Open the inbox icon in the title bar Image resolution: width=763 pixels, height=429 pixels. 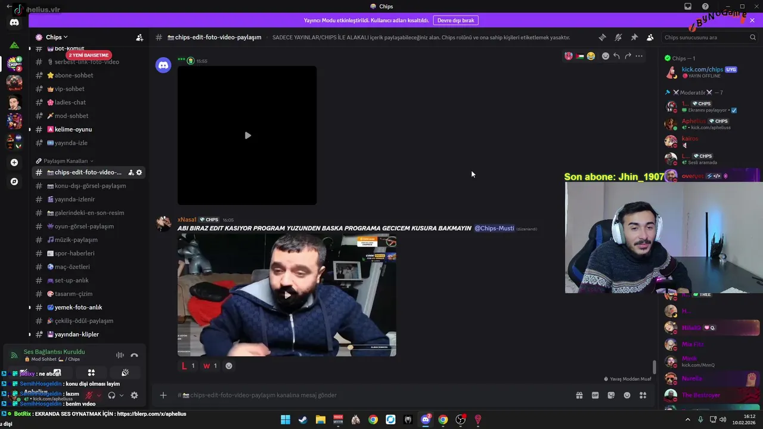tap(688, 7)
